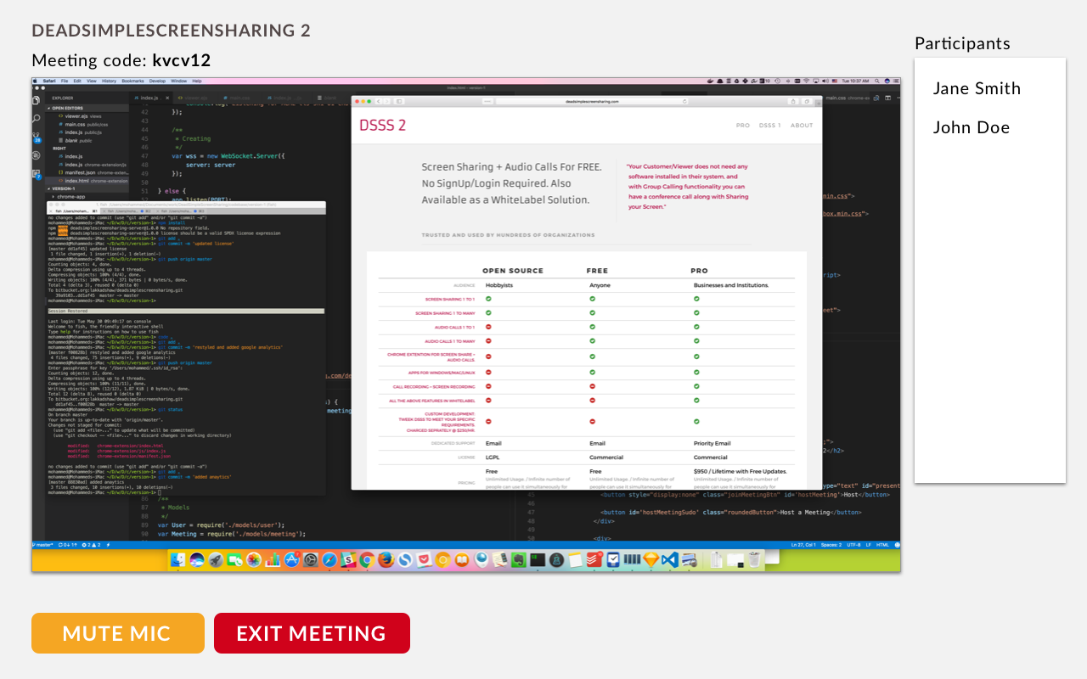Click PRO link on shared DSSS page
Viewport: 1087px width, 679px height.
743,126
